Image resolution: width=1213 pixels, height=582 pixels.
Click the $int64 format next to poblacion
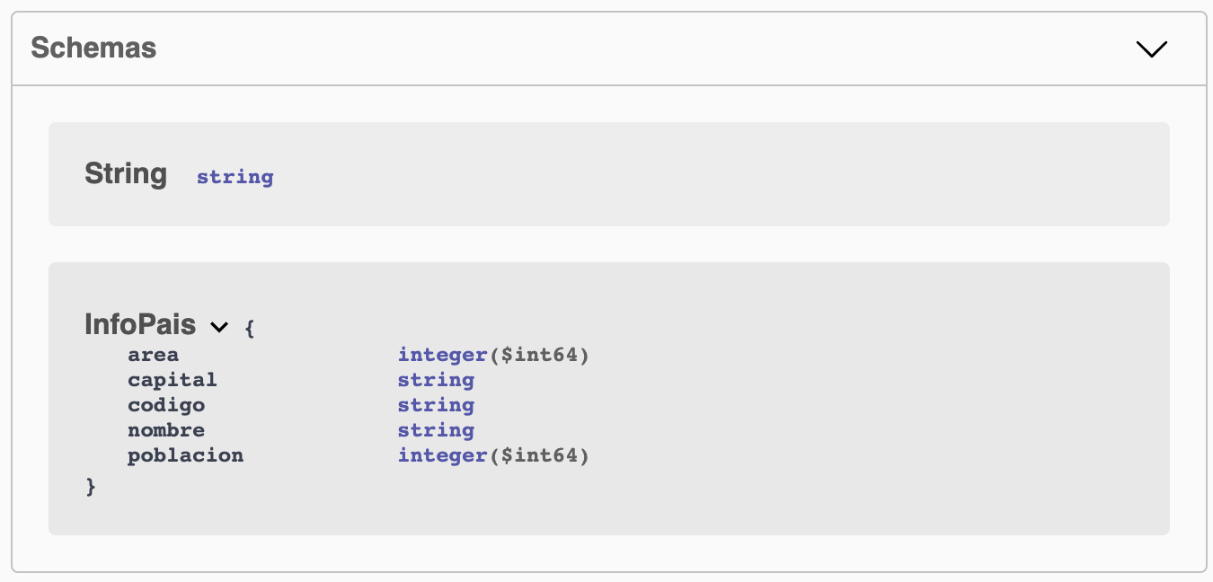point(539,455)
